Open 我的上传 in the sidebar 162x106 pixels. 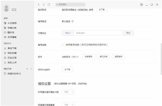(10, 62)
